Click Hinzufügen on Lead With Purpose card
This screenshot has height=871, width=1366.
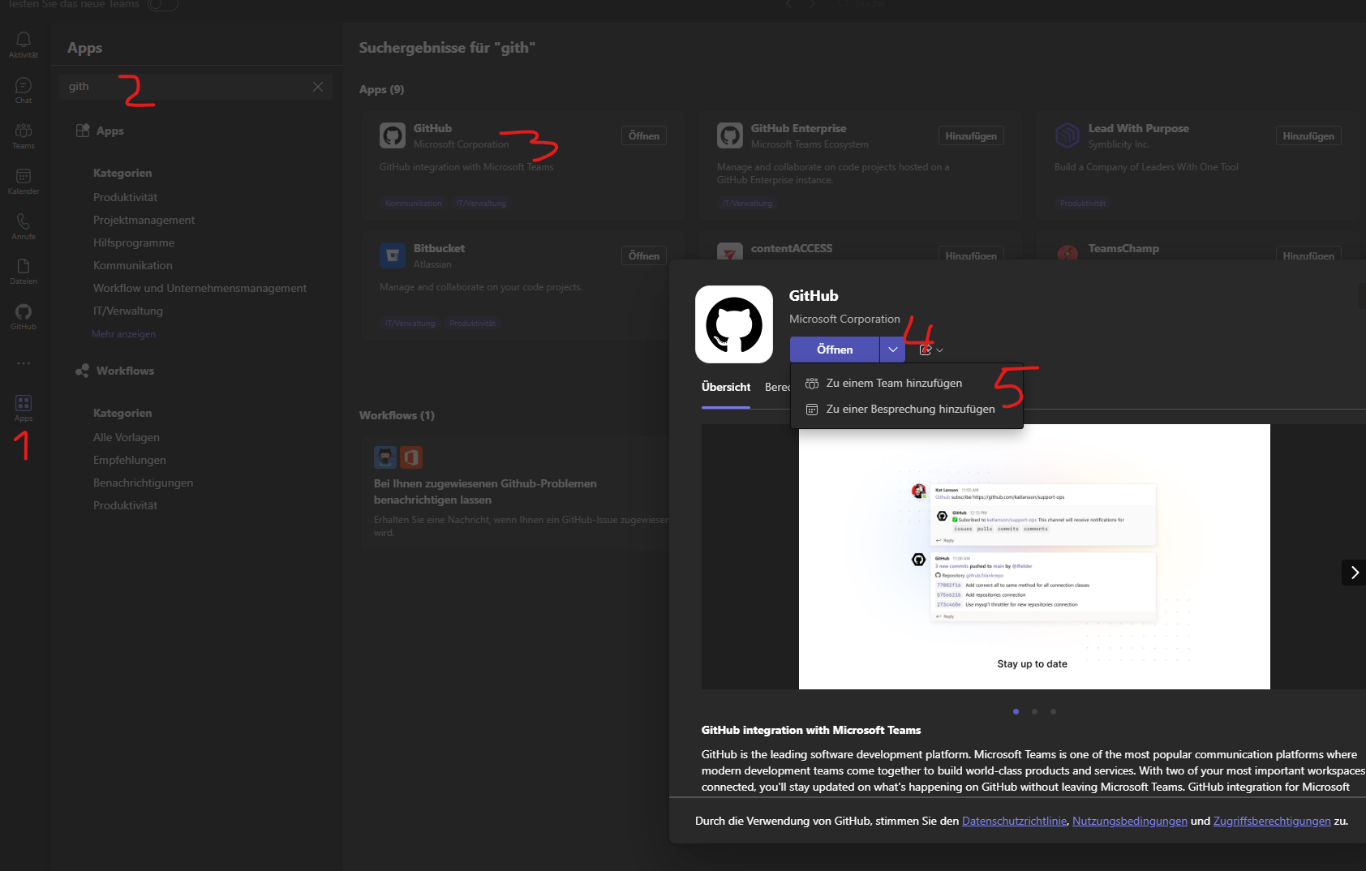coord(1308,135)
